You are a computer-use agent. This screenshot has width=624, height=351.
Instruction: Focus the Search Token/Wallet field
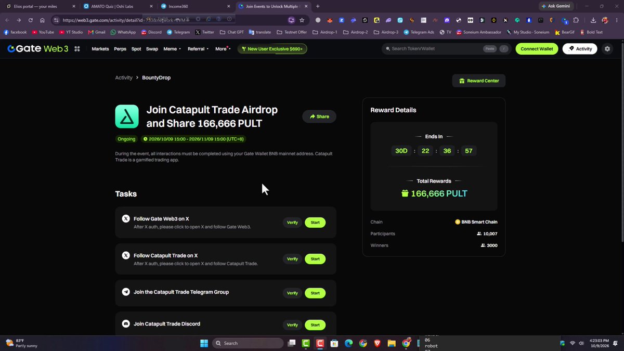click(x=446, y=49)
